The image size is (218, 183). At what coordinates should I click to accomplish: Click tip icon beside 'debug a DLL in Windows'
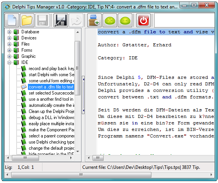tap(24, 118)
